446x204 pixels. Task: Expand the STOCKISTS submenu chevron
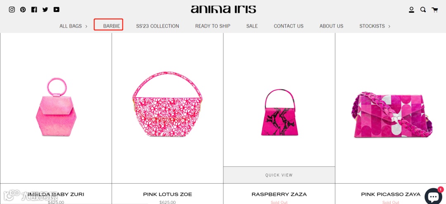point(389,26)
